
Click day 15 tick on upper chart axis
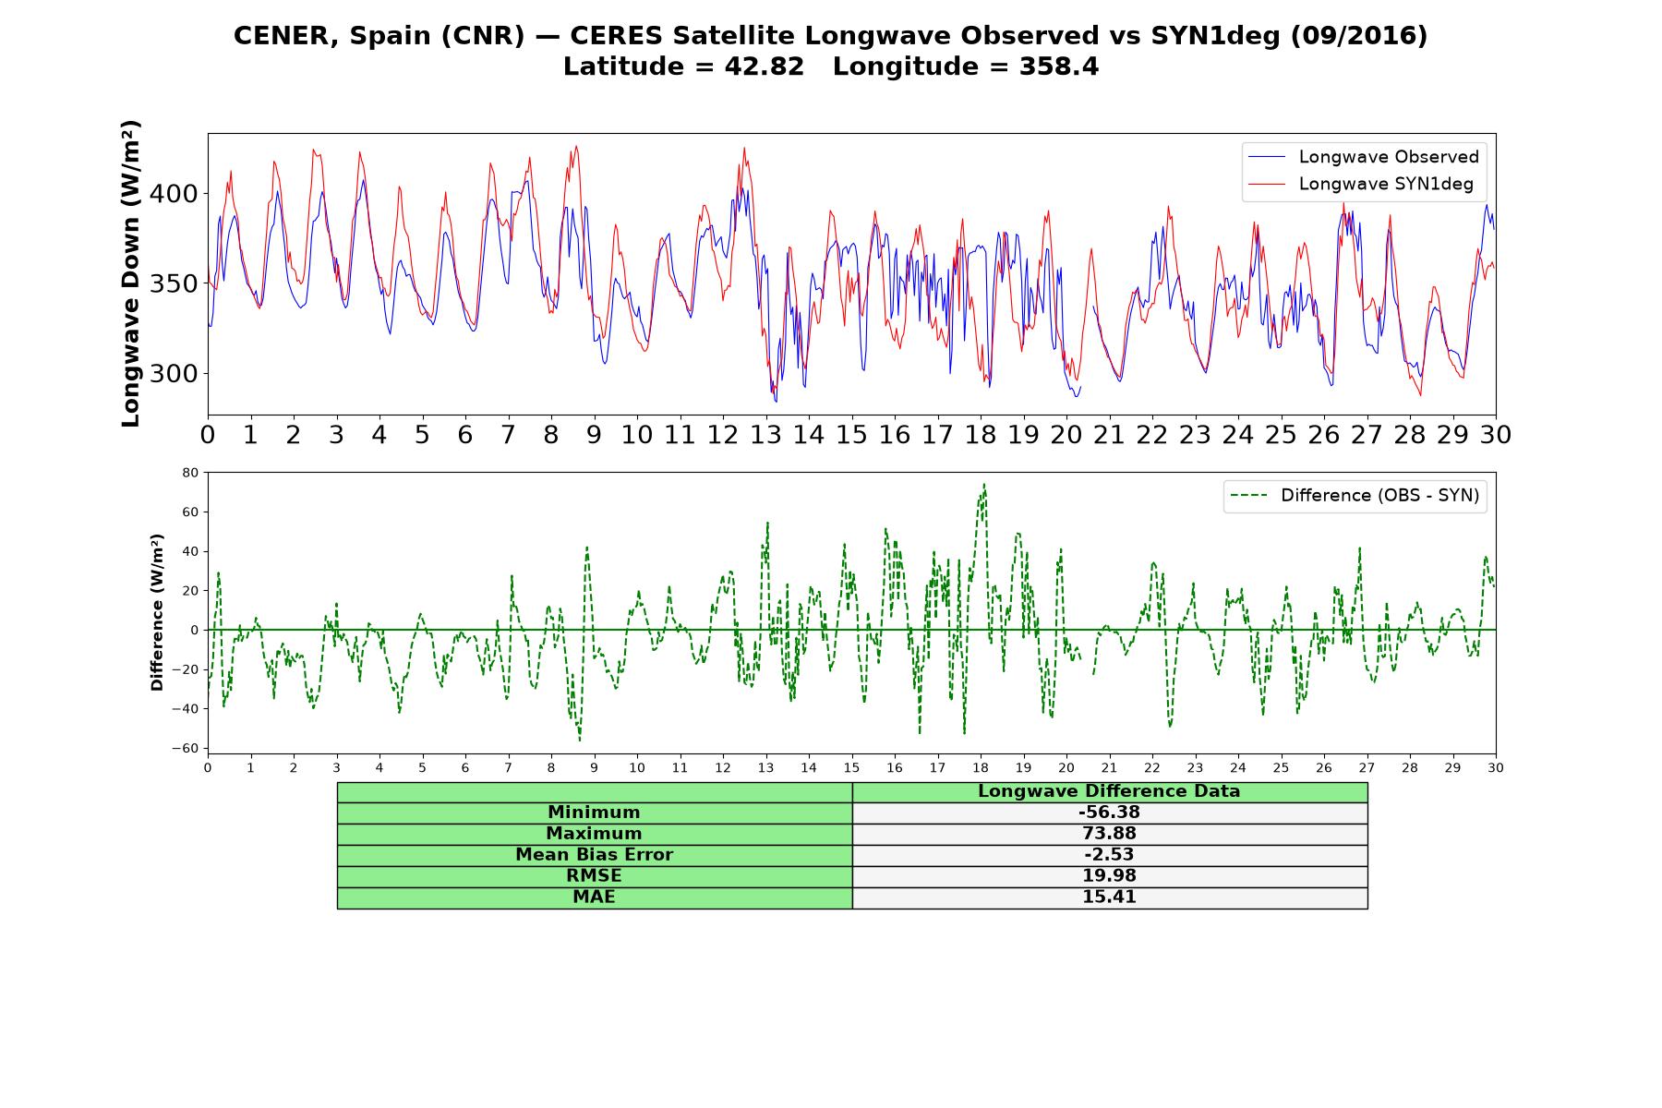pos(851,435)
